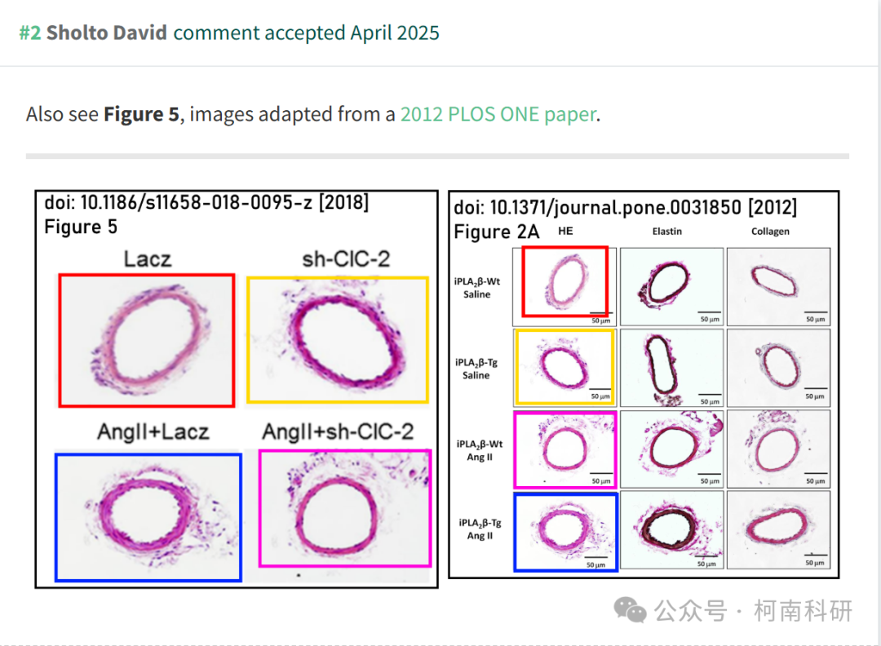Open the 2012 PLOS ONE paper link
Screen dimensions: 881x646
click(498, 114)
